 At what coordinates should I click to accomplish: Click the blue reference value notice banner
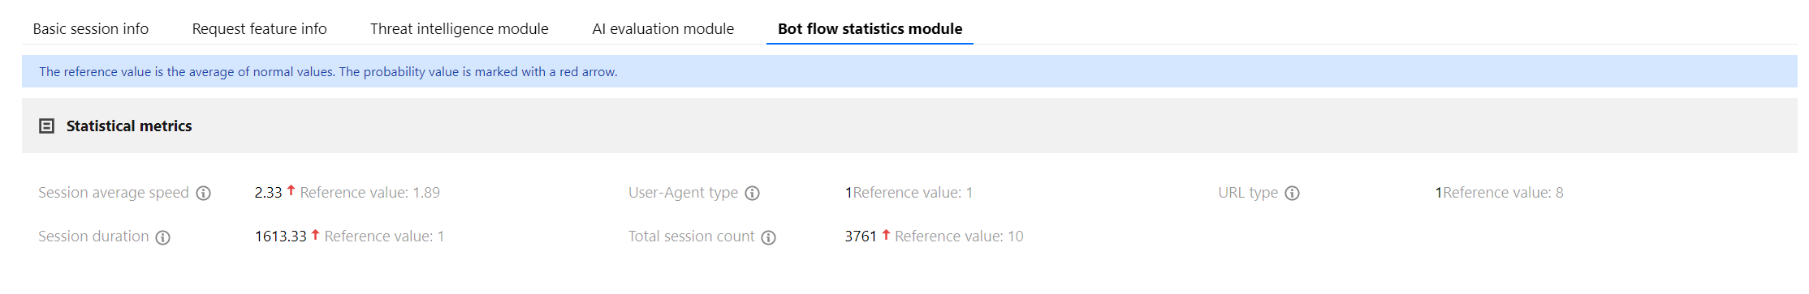(909, 71)
